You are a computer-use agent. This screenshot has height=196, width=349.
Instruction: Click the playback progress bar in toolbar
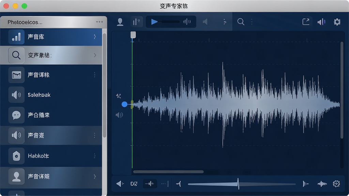point(170,22)
